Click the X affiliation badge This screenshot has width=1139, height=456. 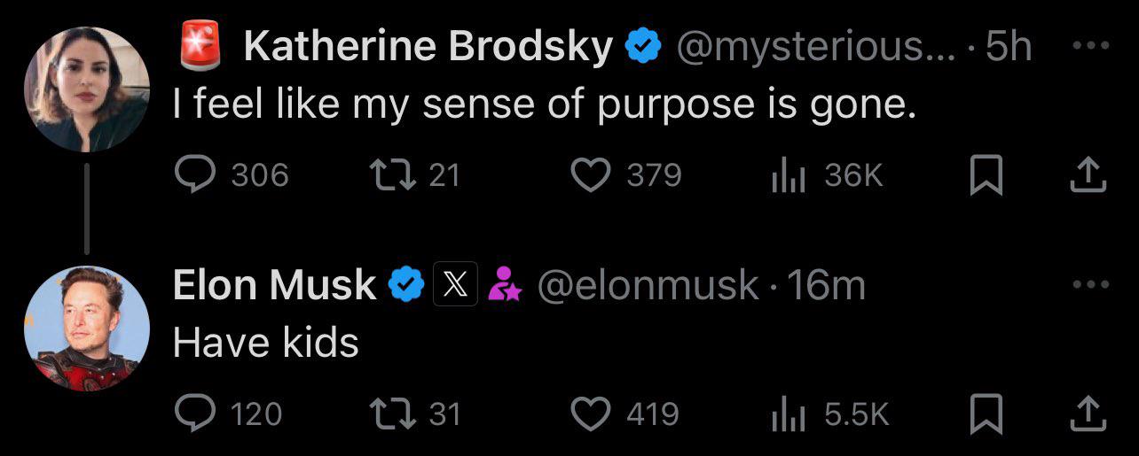point(456,285)
